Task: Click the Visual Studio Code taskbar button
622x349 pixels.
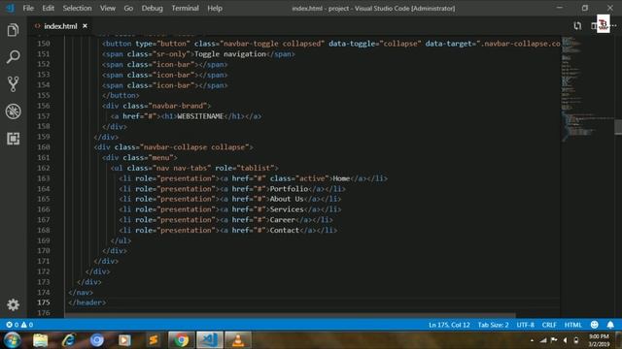Action: pyautogui.click(x=210, y=340)
